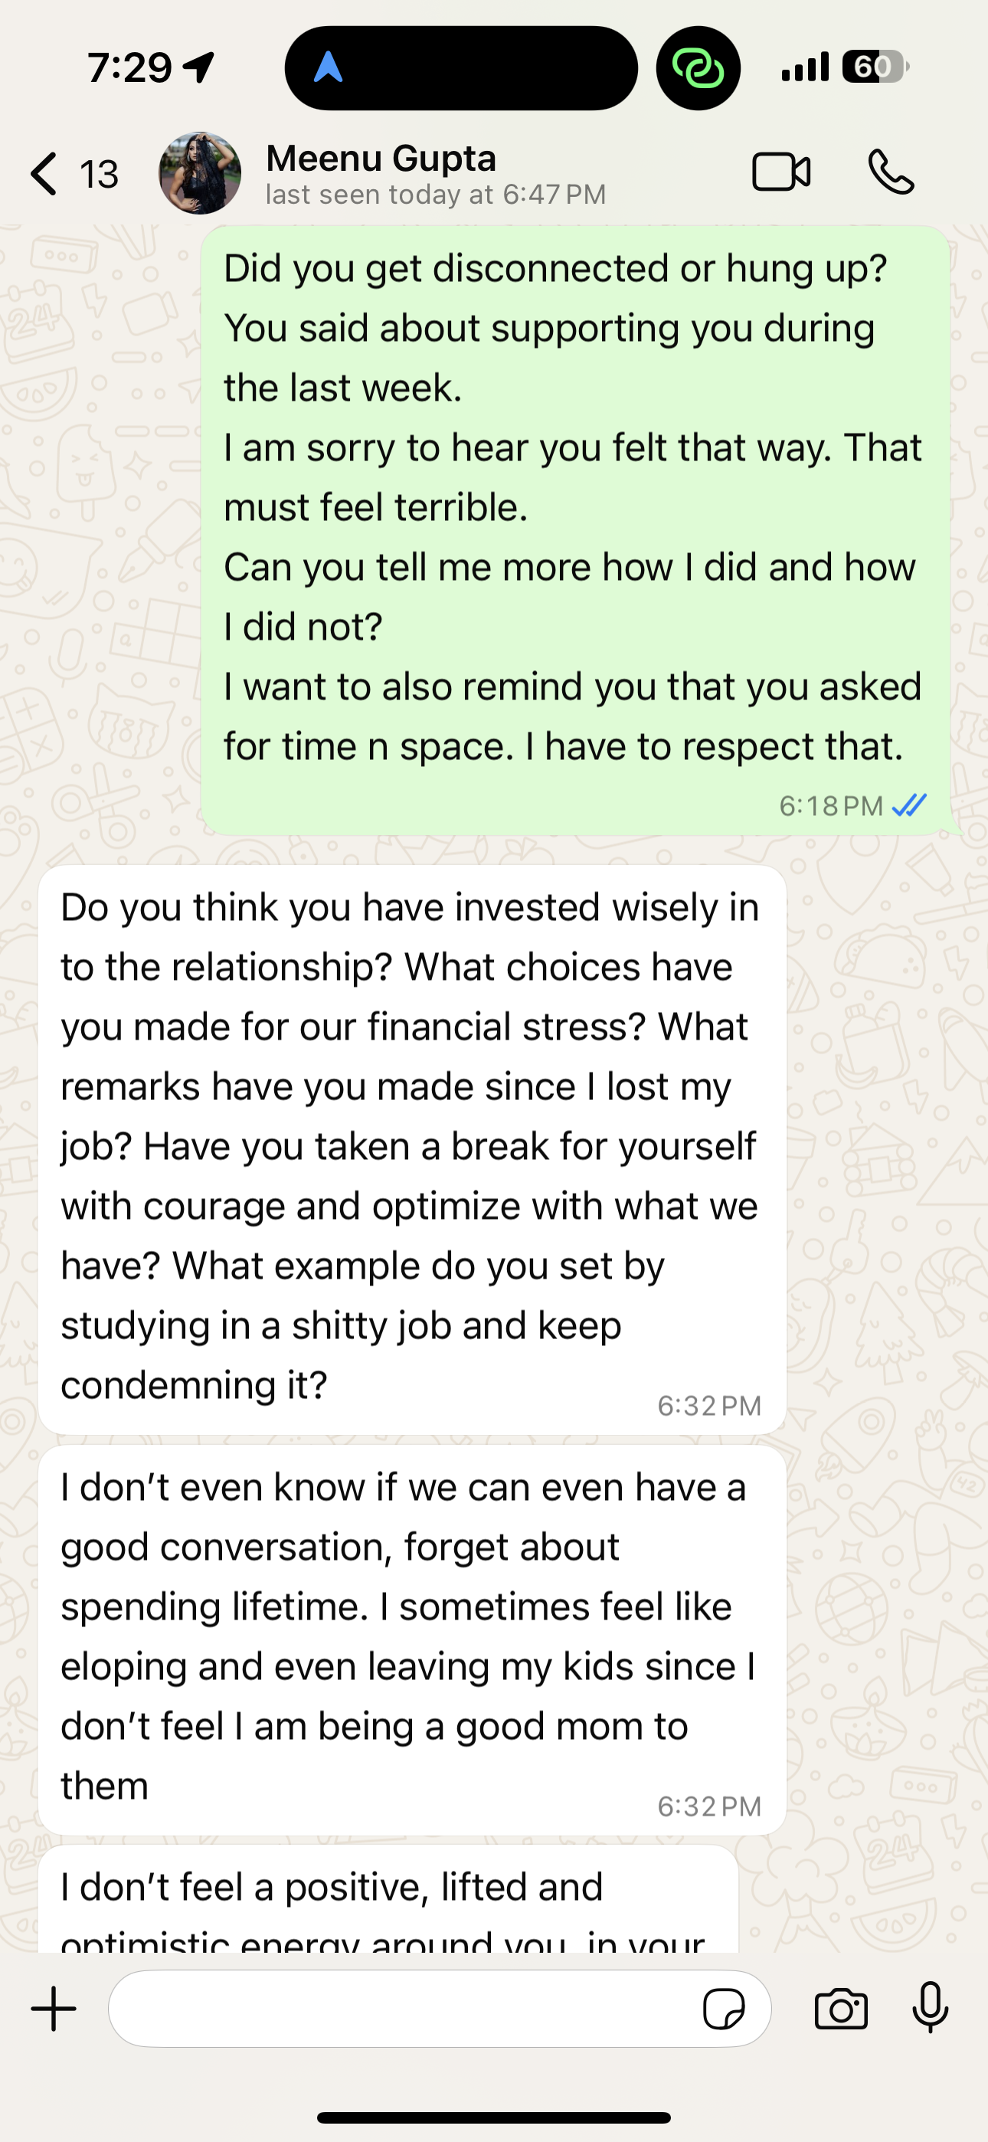
Task: Tap the green linked-chain icon in status bar
Action: [x=698, y=68]
